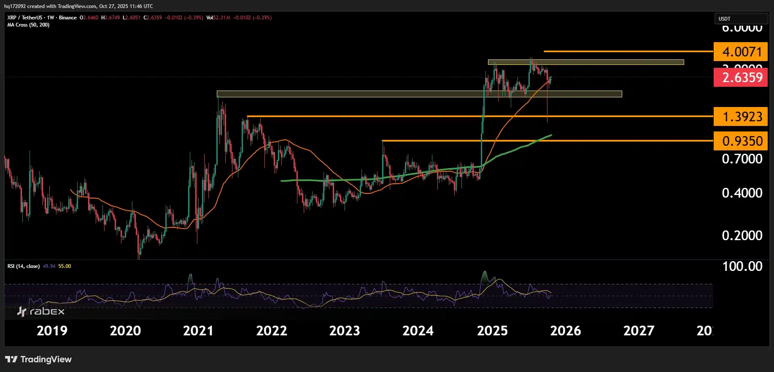The image size is (774, 372).
Task: Click the 2026 label on time axis
Action: (x=566, y=331)
